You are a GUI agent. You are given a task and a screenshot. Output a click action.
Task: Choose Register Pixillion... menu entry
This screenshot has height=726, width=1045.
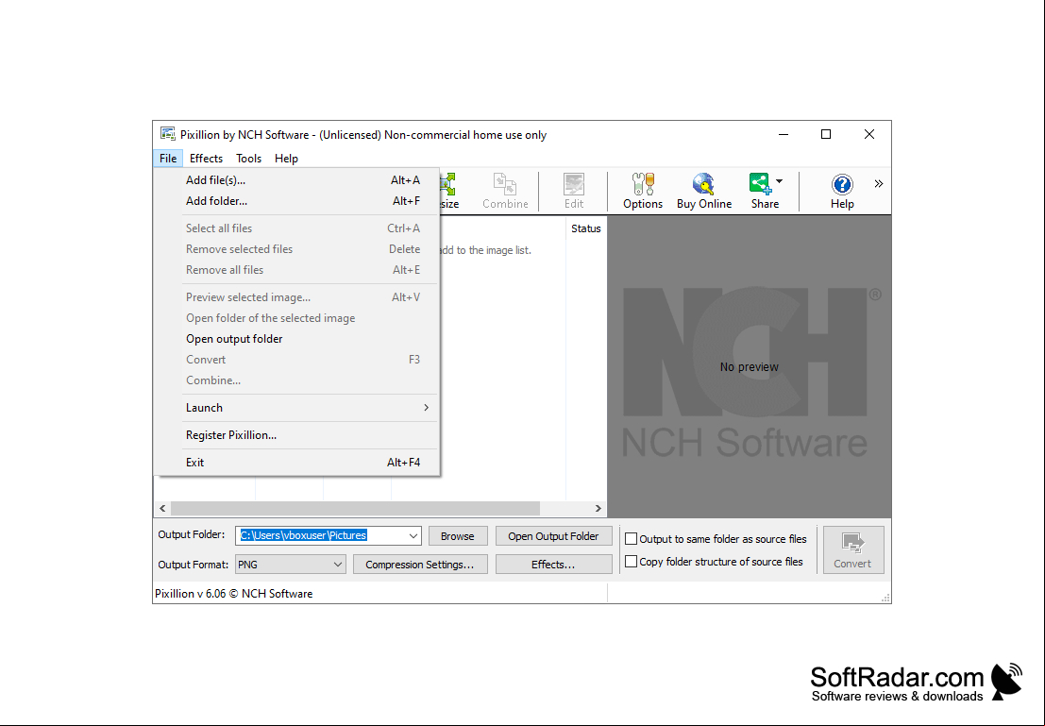(x=296, y=434)
